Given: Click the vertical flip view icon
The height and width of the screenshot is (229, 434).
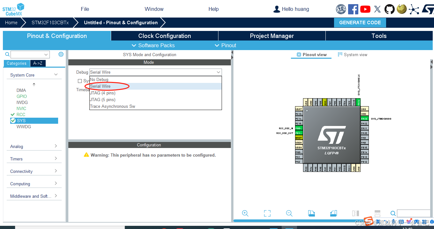Looking at the screenshot, I should point(355,213).
